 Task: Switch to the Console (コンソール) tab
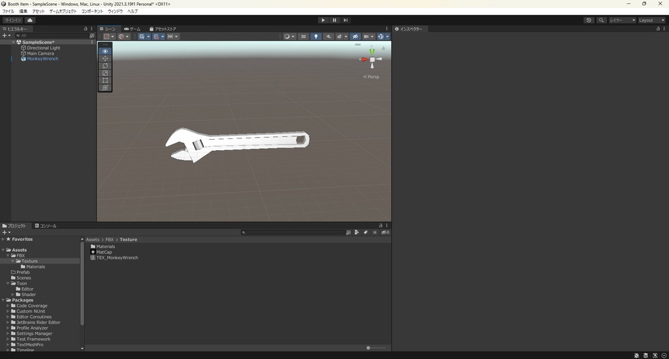click(46, 226)
